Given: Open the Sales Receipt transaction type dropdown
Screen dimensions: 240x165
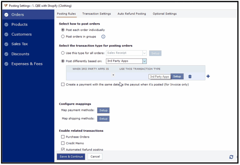Looking at the screenshot, I should tap(144, 53).
